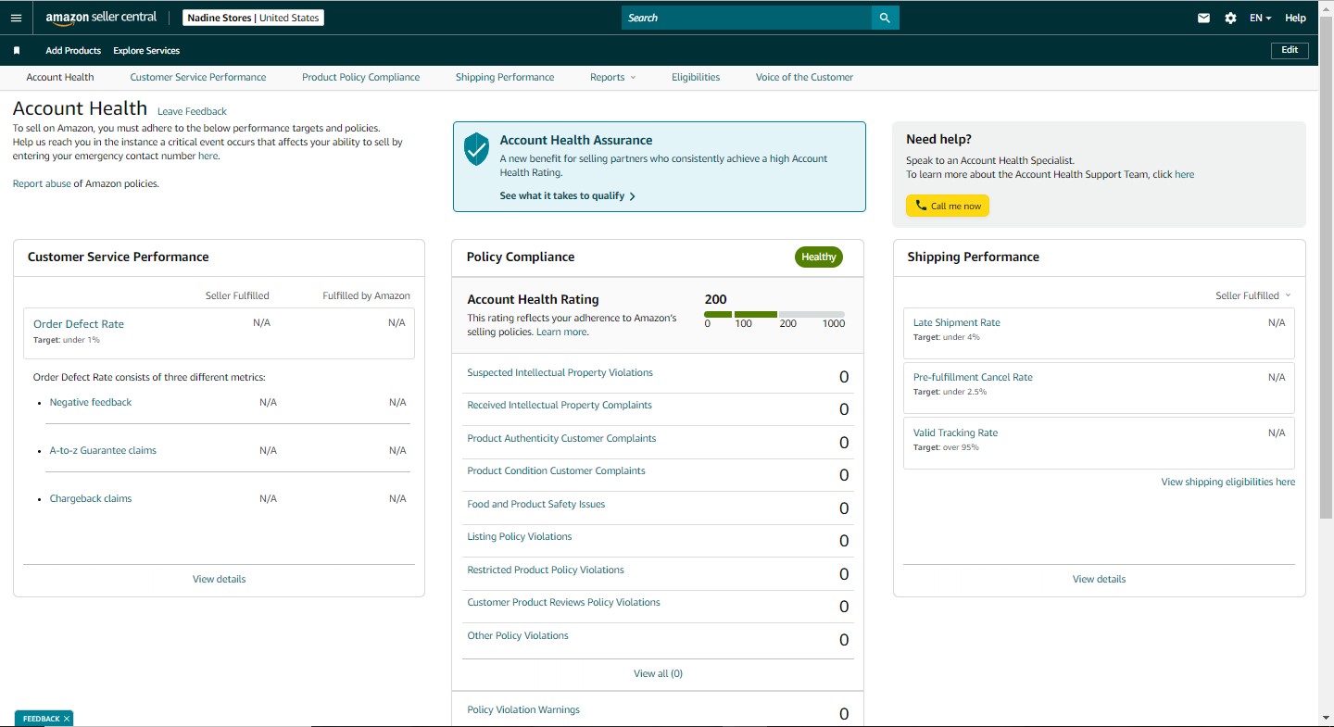This screenshot has width=1334, height=727.
Task: Open Received Intellectual Property Complaints
Action: click(560, 405)
